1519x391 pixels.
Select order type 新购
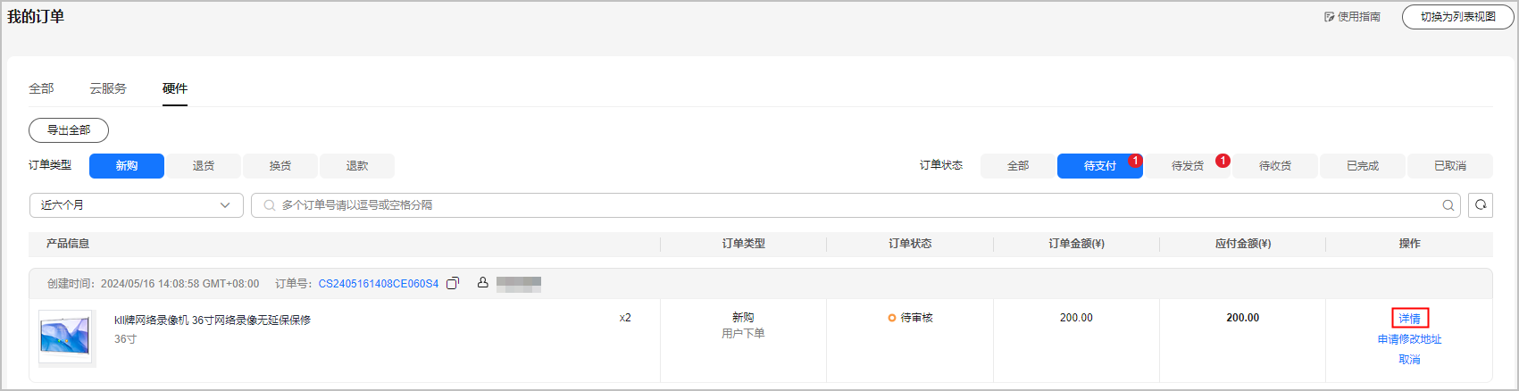127,166
